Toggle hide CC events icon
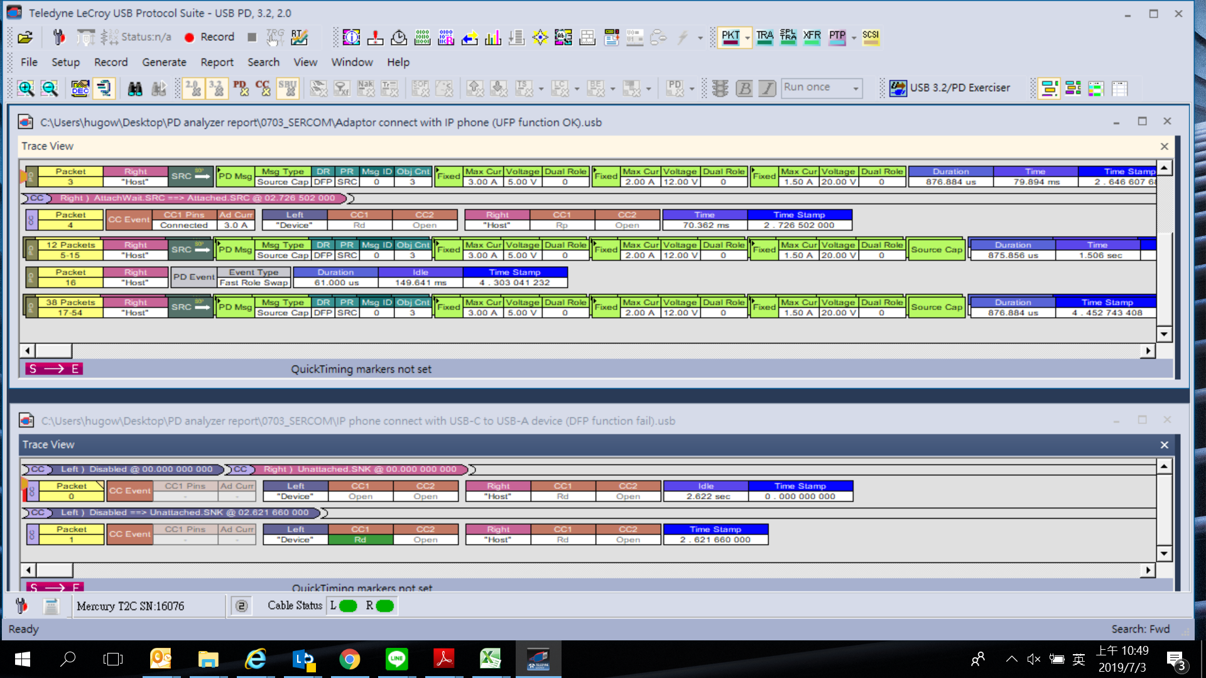The width and height of the screenshot is (1206, 678). [x=264, y=89]
